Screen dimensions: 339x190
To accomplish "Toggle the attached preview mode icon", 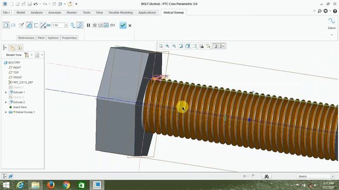I will 106,25.
